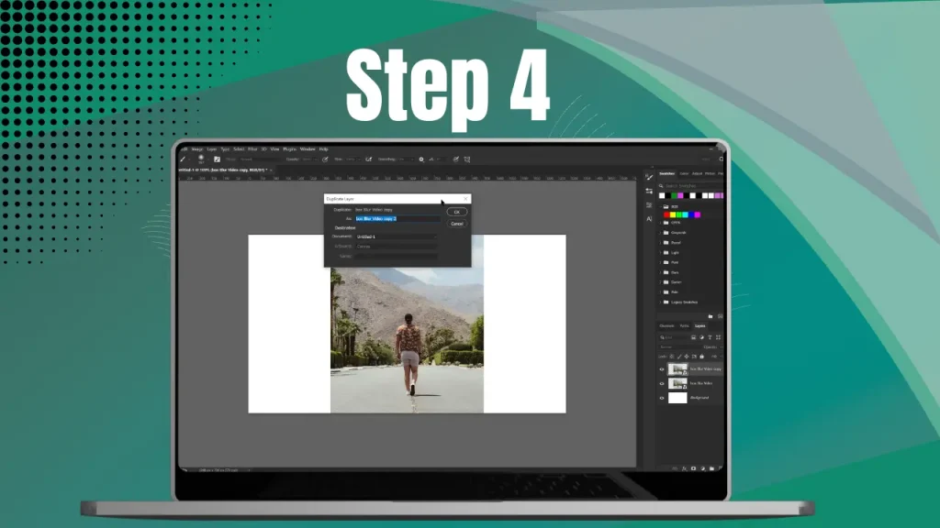Toggle lock position icon
This screenshot has height=528, width=940.
(687, 357)
